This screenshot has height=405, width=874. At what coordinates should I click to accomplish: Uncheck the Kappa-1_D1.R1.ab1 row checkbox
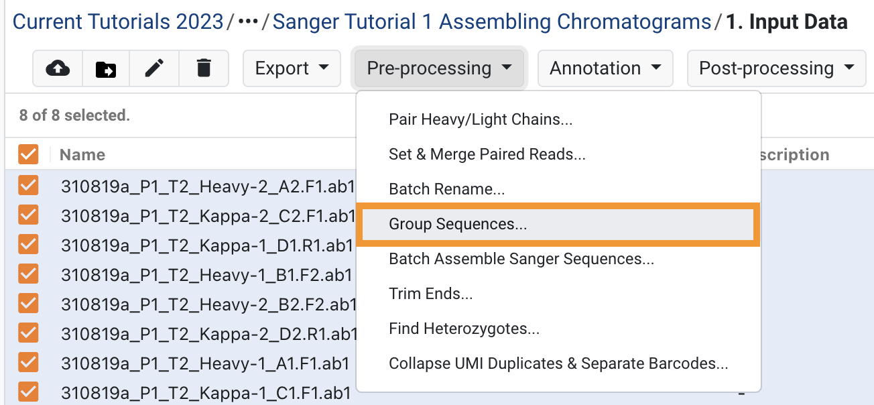pos(28,245)
